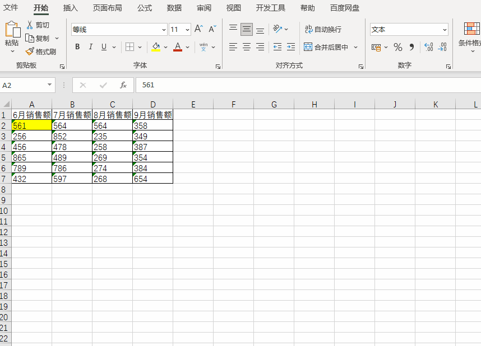Image resolution: width=481 pixels, height=346 pixels.
Task: Click the text orientation icon
Action: 277,29
